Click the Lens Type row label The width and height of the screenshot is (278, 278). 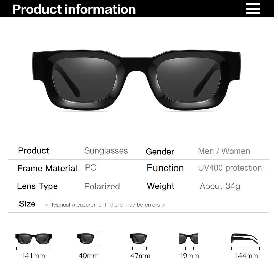(38, 186)
